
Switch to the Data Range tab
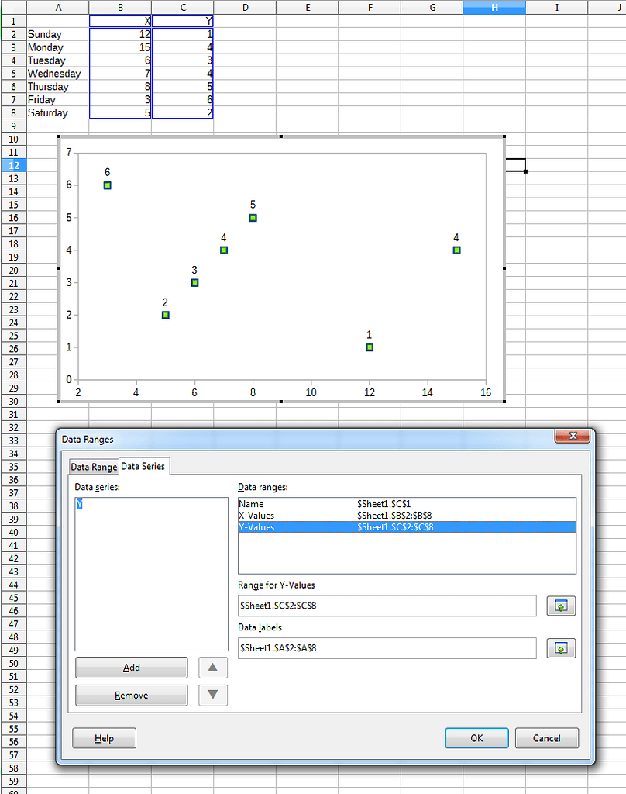click(93, 467)
